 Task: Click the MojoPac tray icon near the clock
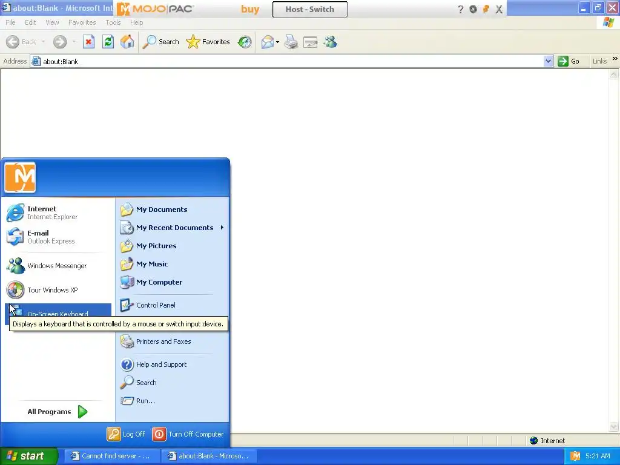(x=575, y=456)
